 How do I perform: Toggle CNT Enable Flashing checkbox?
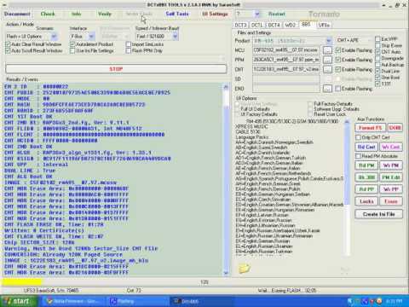click(338, 69)
